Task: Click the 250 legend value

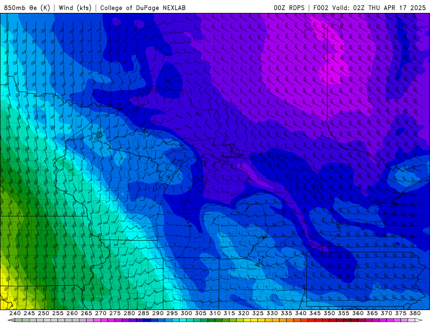Action: (44, 313)
